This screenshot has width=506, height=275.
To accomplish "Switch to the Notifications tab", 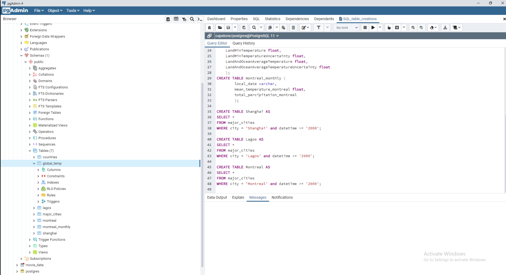I will coord(282,198).
